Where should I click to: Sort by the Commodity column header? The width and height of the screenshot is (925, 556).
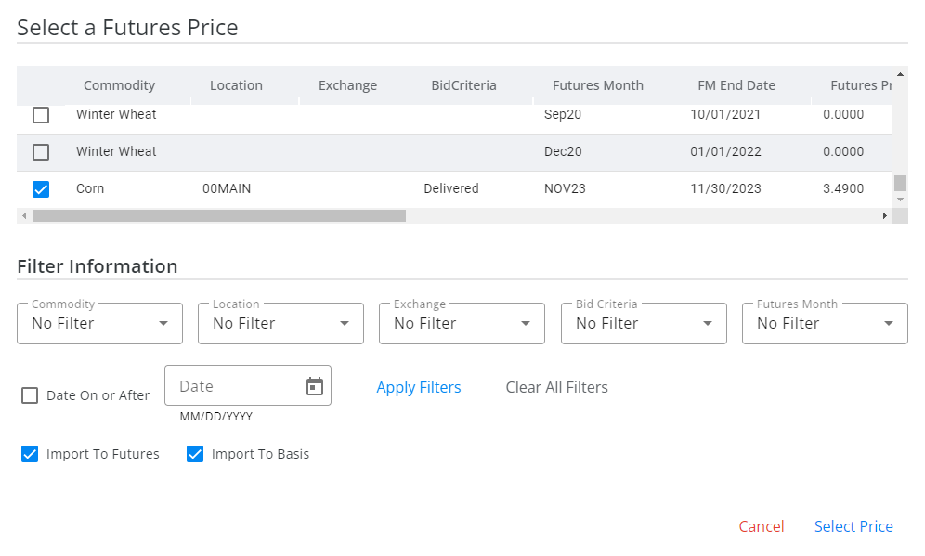[x=119, y=85]
